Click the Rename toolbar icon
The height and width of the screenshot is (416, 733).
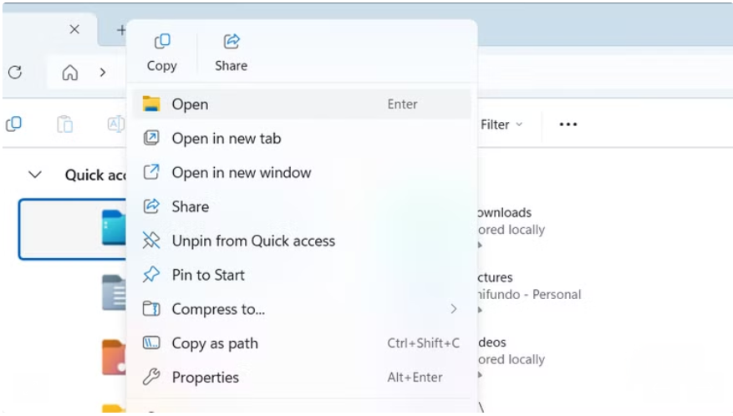116,124
